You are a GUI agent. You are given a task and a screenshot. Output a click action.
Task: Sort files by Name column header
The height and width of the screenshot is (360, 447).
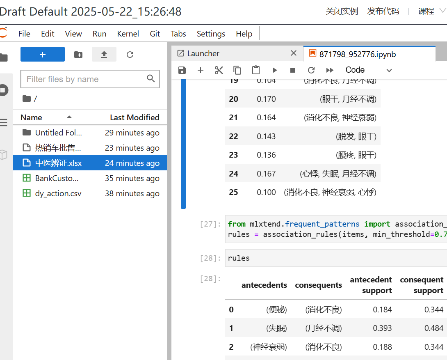[x=32, y=117]
